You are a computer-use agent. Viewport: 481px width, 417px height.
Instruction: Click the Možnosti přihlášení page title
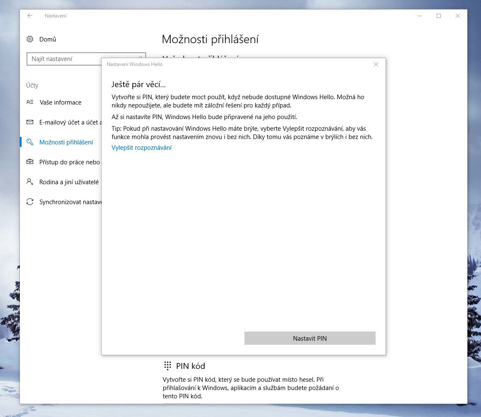tap(210, 39)
